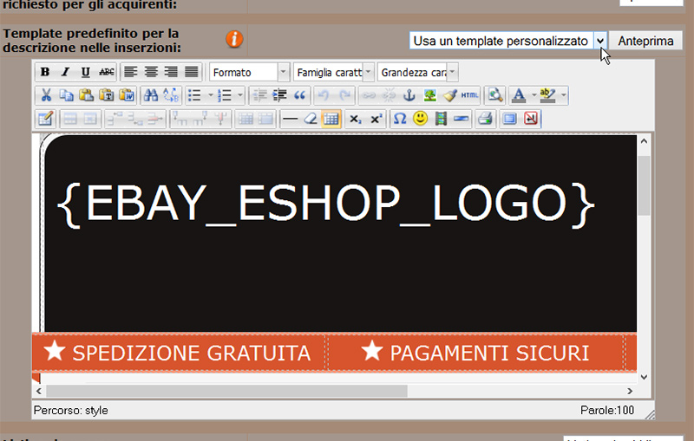Center align the text
Image resolution: width=694 pixels, height=441 pixels.
(x=151, y=72)
